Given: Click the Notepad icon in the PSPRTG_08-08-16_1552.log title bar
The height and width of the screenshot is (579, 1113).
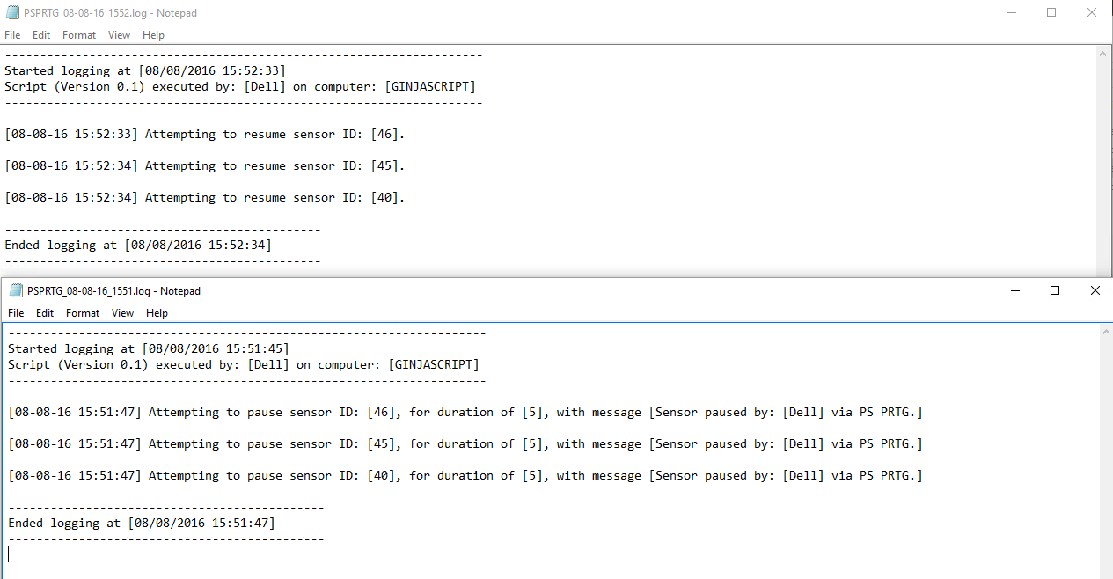Looking at the screenshot, I should pos(12,13).
